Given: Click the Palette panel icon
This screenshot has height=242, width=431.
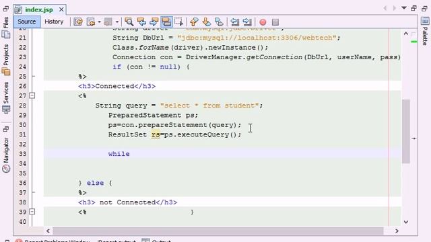Looking at the screenshot, I should pyautogui.click(x=425, y=21).
